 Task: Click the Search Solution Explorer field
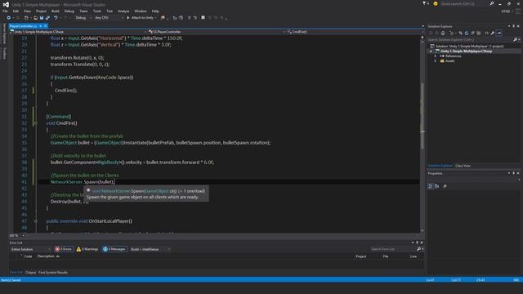click(x=470, y=40)
